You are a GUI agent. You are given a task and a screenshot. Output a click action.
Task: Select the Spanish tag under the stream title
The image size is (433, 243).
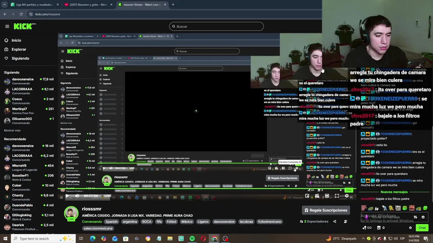pyautogui.click(x=111, y=222)
